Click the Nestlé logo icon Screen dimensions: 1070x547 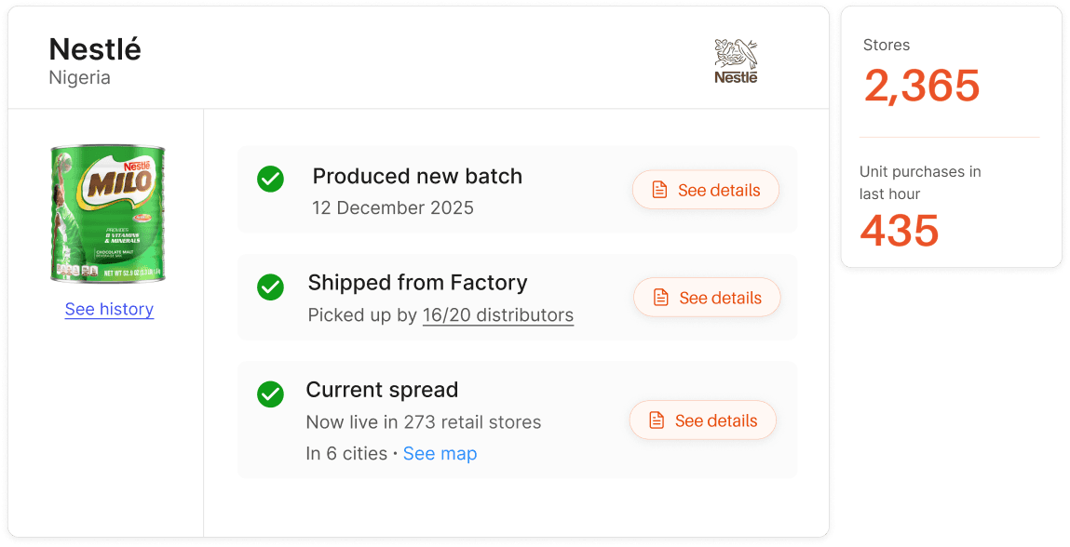coord(735,51)
